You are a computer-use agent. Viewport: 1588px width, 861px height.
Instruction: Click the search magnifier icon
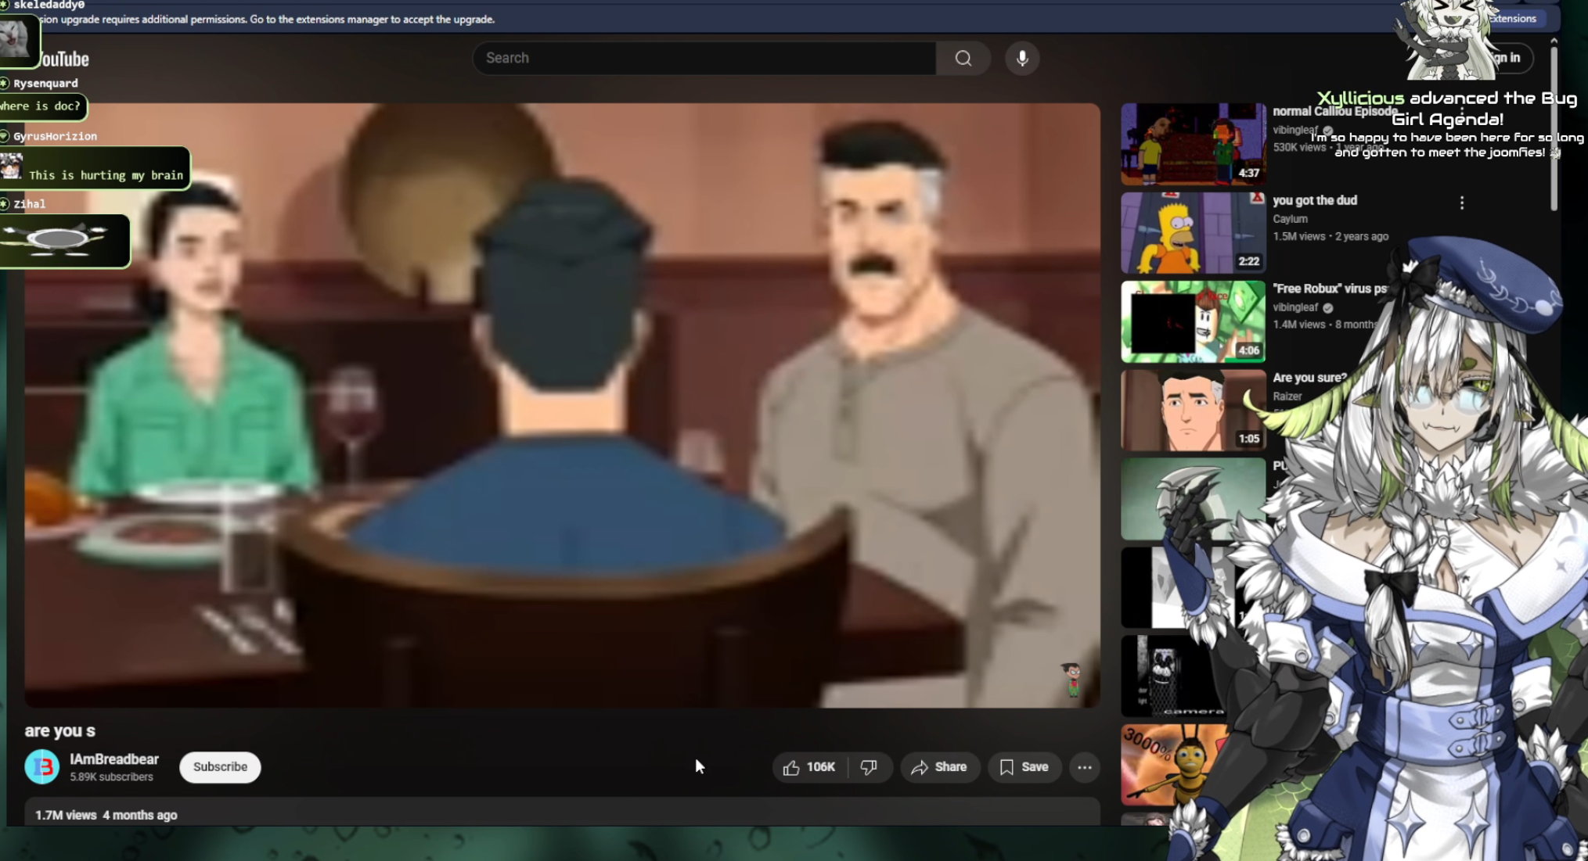click(963, 59)
